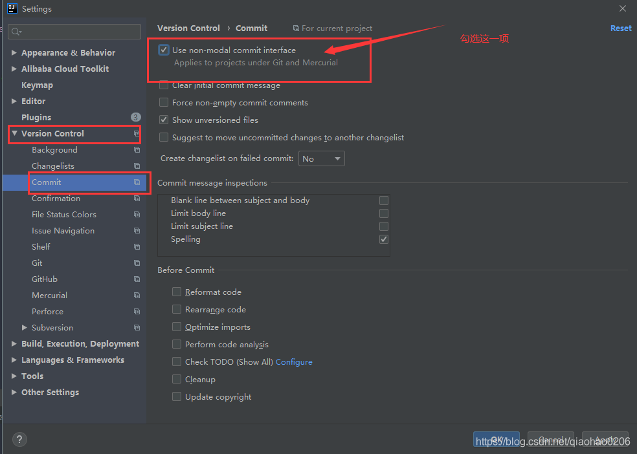637x454 pixels.
Task: Open Version Control in the breadcrumb trail
Action: click(188, 28)
